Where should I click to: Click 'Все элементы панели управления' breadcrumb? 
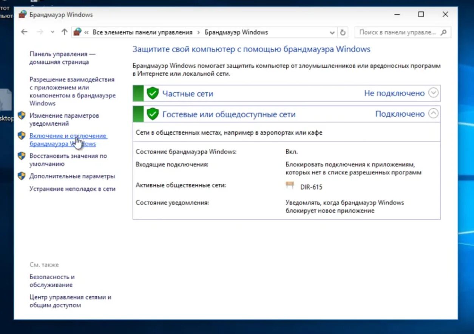142,32
